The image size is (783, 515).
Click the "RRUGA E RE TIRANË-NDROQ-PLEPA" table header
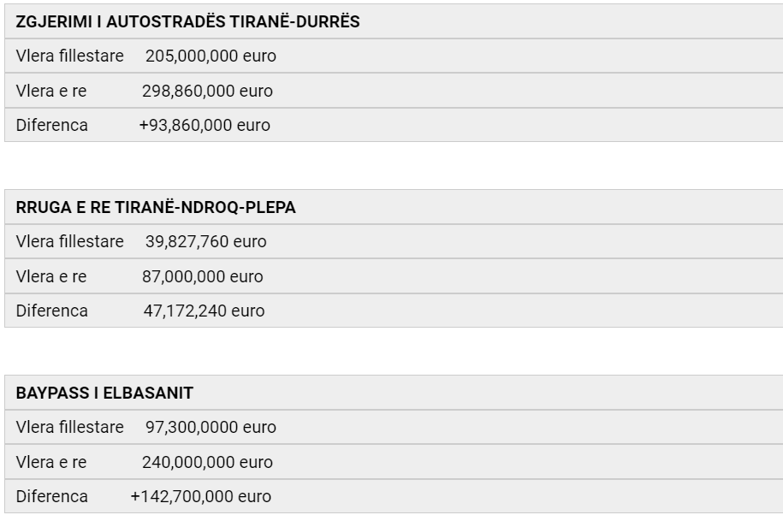(x=156, y=208)
